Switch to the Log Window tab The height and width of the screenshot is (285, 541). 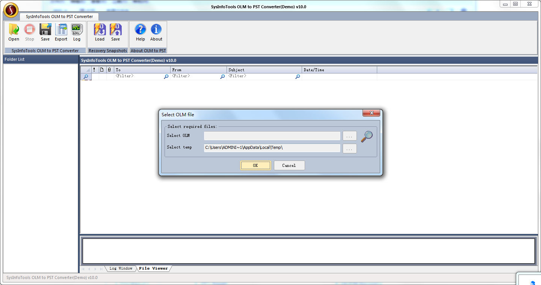pyautogui.click(x=121, y=268)
